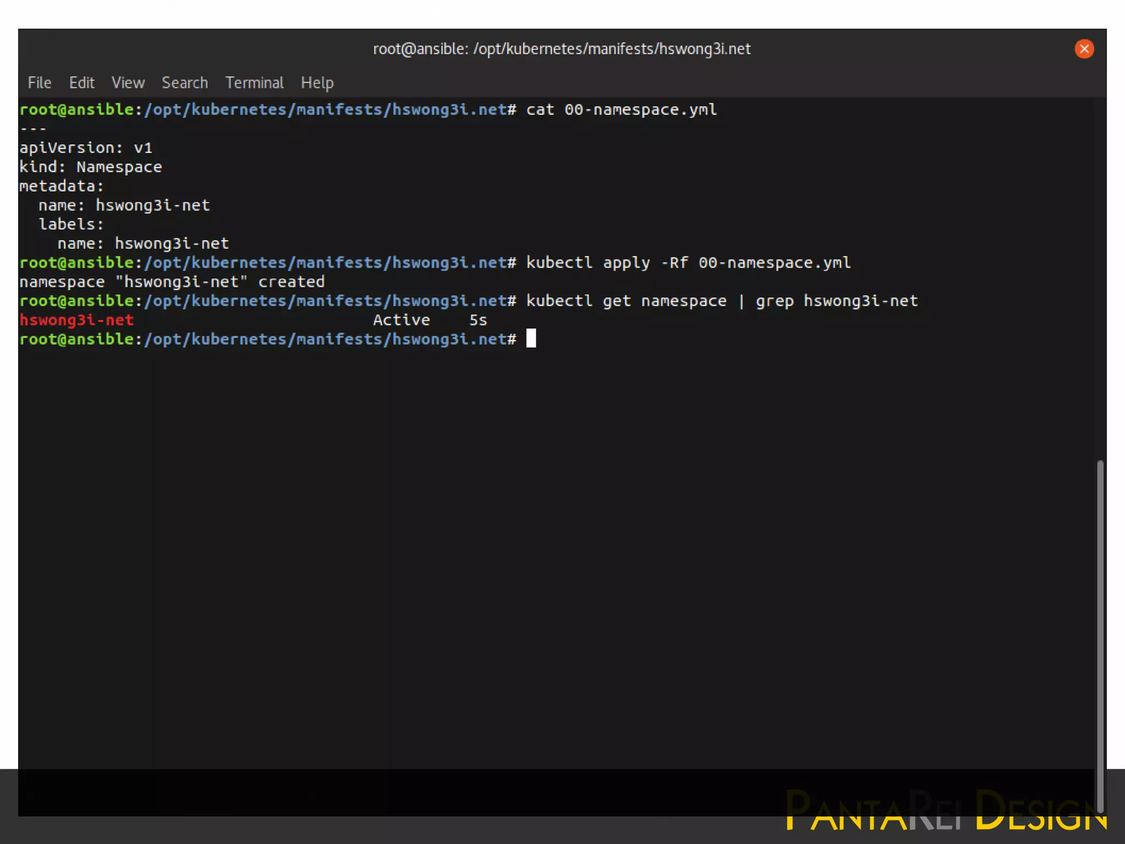
Task: Click the red highlighted hswong3i-net grep match
Action: click(77, 320)
